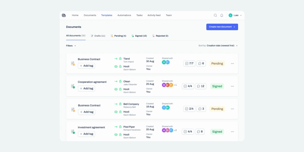Expand the Luke user menu arrow
This screenshot has width=304, height=152.
pyautogui.click(x=241, y=15)
